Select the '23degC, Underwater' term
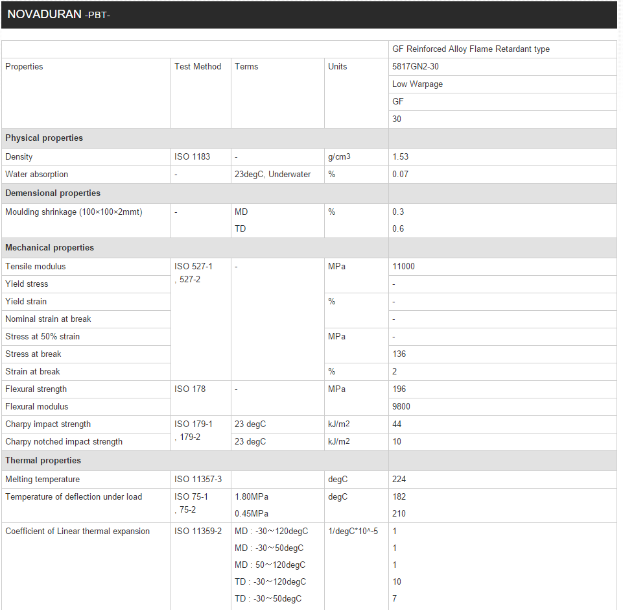623x610 pixels. click(x=272, y=174)
